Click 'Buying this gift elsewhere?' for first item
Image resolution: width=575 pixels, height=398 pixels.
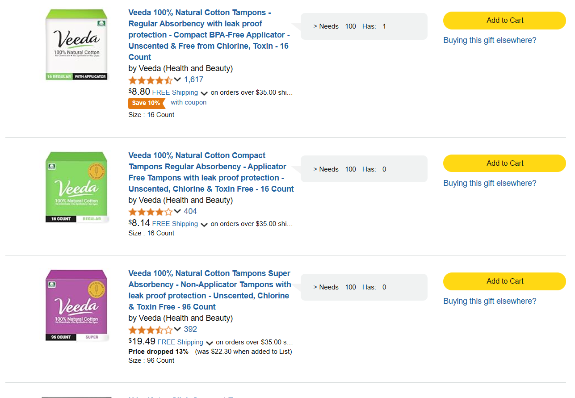tap(490, 40)
